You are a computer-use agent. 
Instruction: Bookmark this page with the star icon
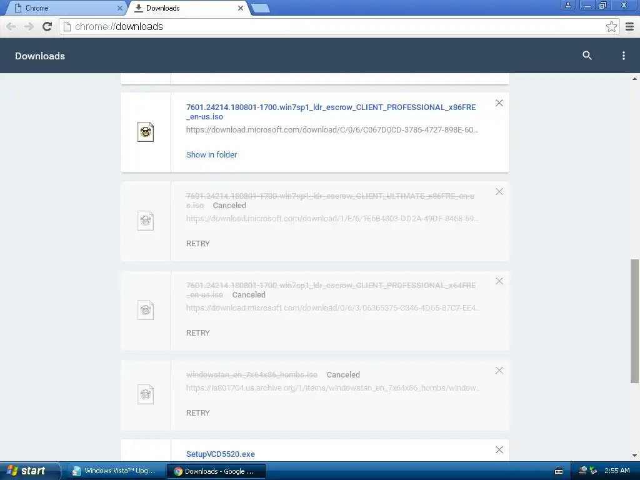click(x=611, y=26)
